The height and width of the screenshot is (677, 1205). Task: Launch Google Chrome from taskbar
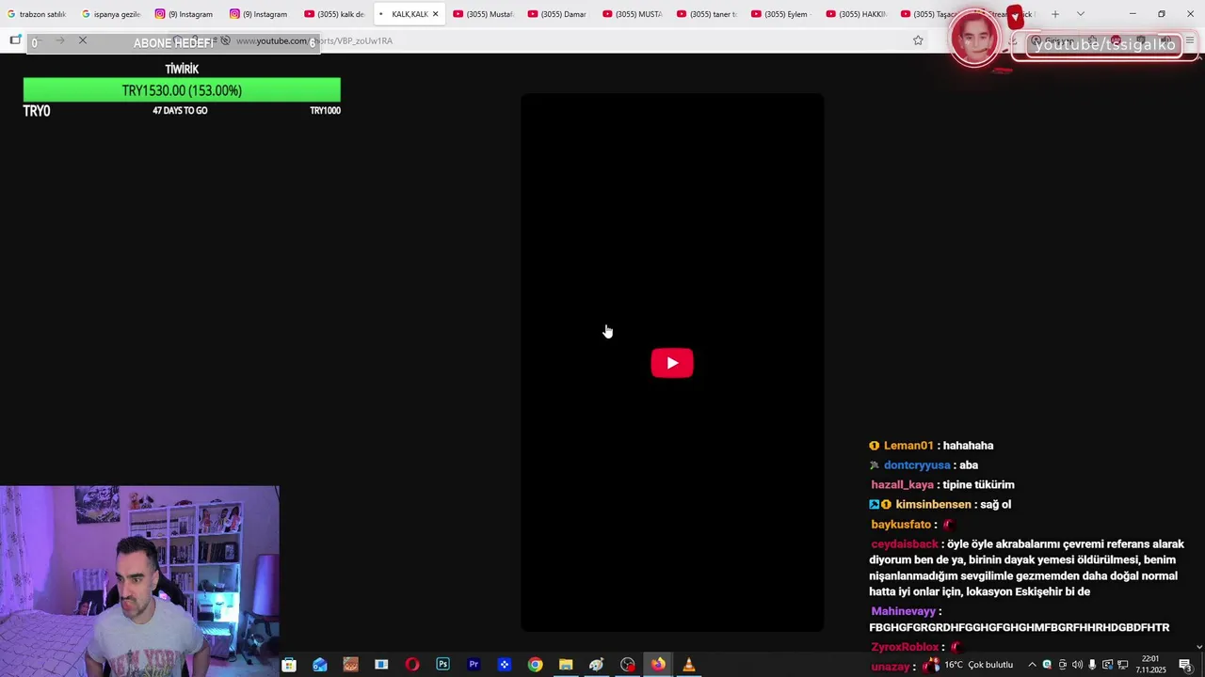[535, 665]
